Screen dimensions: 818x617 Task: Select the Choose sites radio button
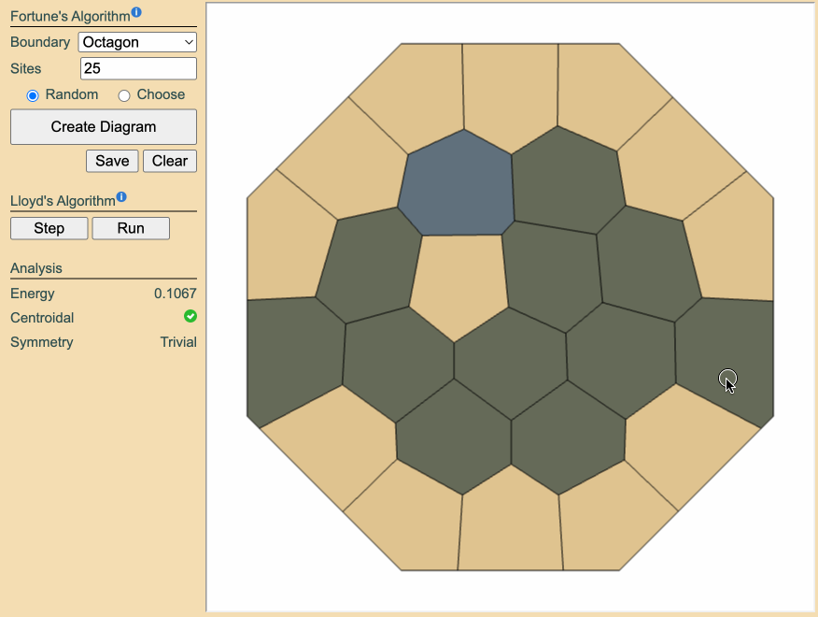click(x=124, y=95)
